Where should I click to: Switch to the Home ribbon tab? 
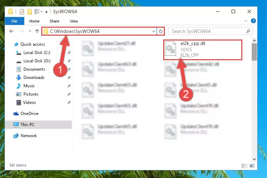click(34, 21)
